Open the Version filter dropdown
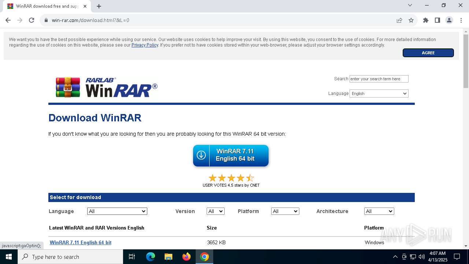The image size is (469, 264). (x=215, y=211)
